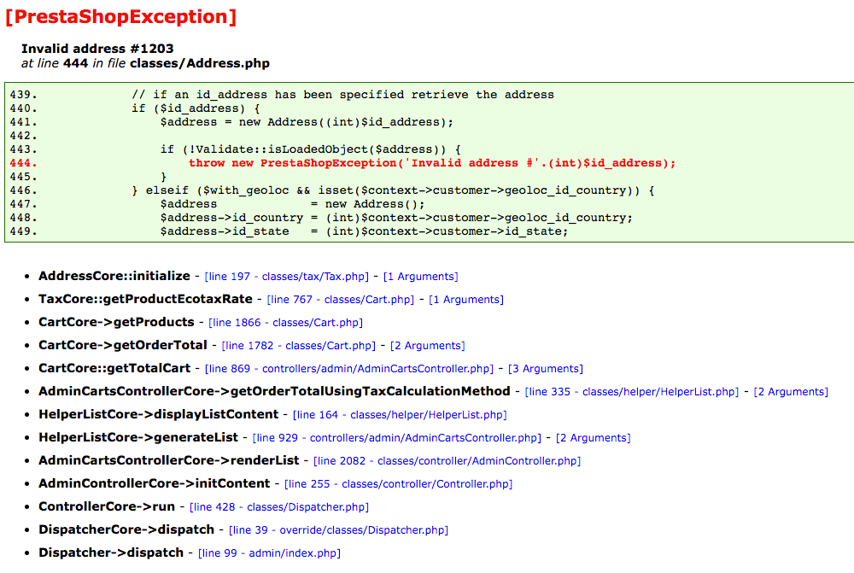
Task: Open the line 1782 classes/Cart.php link
Action: tap(298, 345)
